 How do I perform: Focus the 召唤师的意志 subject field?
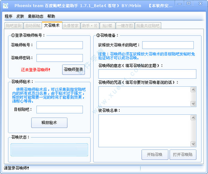(147, 74)
